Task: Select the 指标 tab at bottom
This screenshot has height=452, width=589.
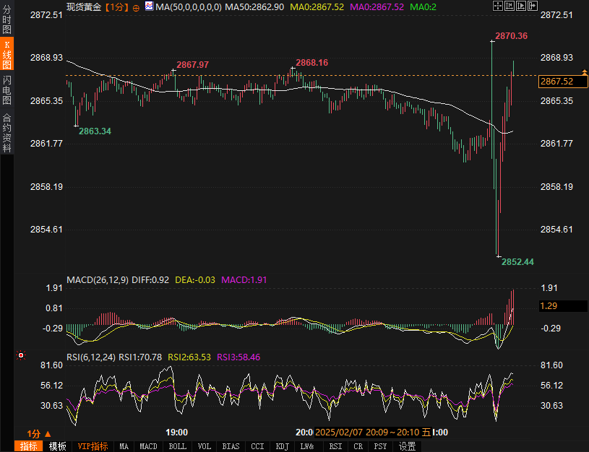Action: pyautogui.click(x=28, y=446)
